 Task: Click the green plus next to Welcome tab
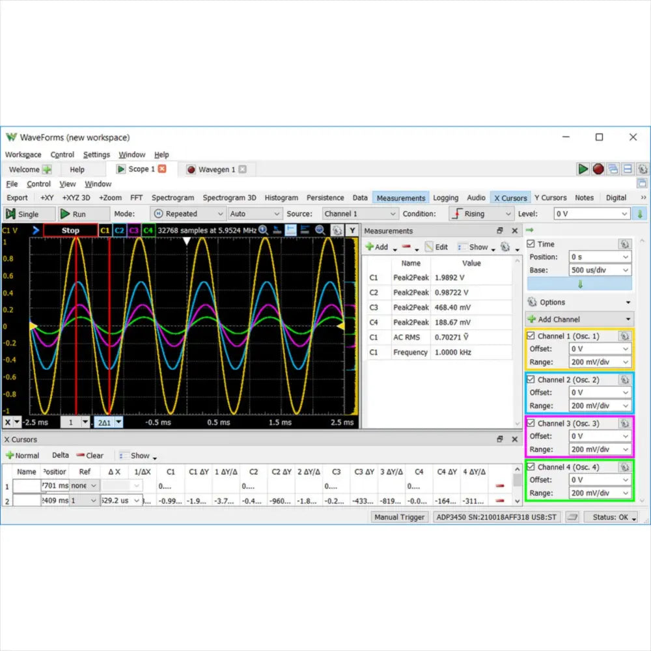47,169
